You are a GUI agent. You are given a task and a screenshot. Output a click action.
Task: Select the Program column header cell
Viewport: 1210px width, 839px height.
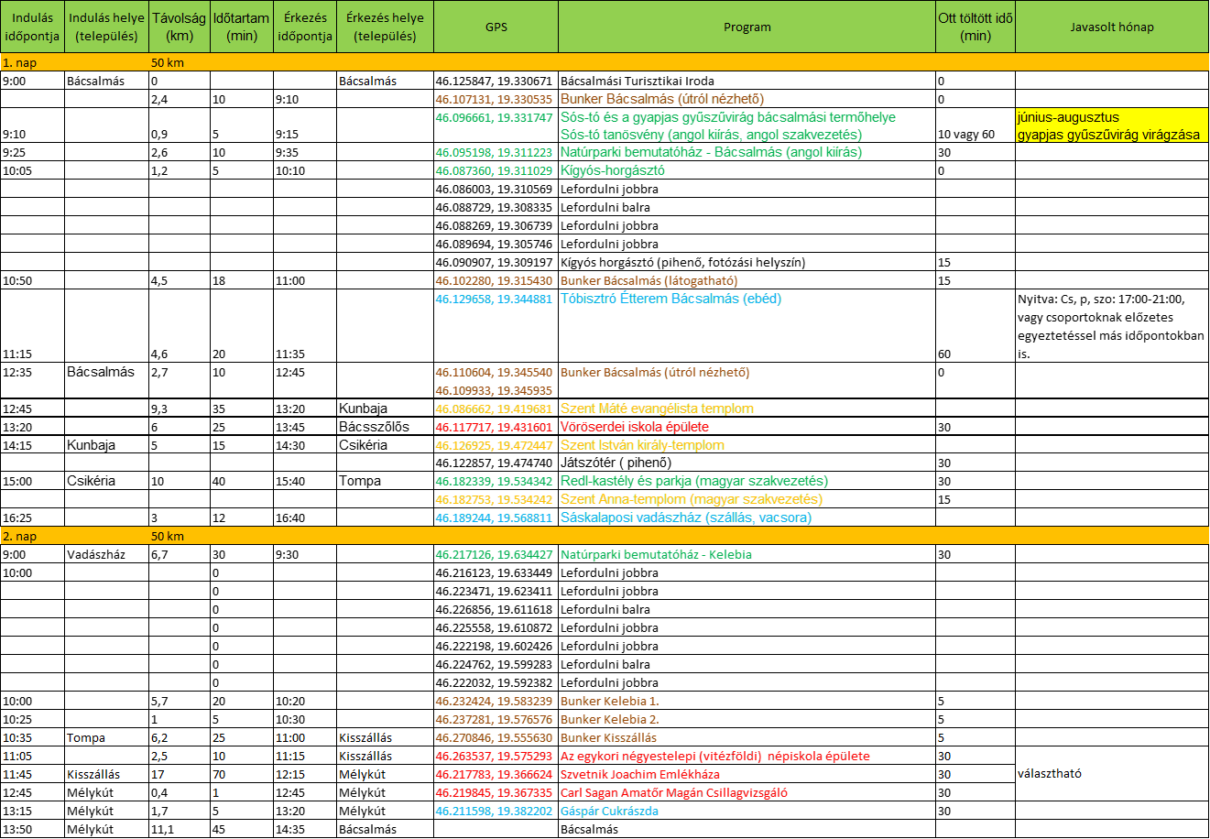(747, 27)
